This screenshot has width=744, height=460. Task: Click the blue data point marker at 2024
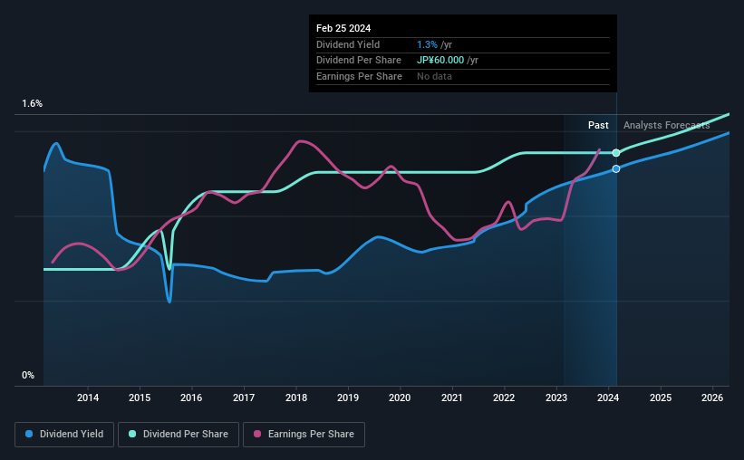[616, 169]
